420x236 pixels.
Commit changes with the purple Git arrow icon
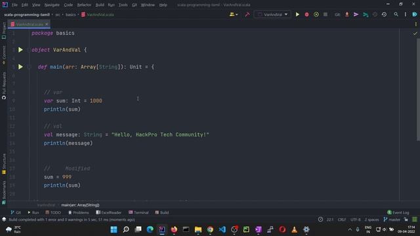pos(356,14)
